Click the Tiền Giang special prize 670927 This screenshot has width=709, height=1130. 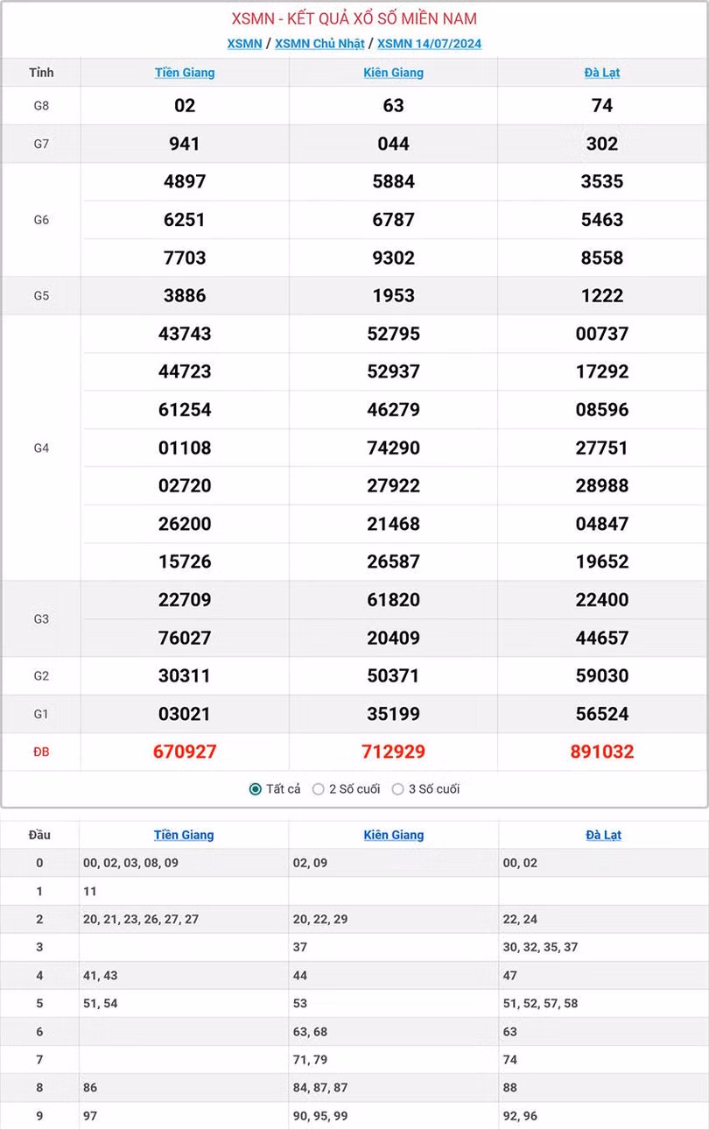(185, 752)
